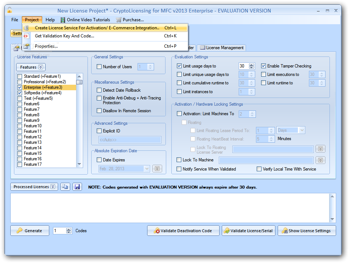This screenshot has height=263, width=349.
Task: Open the File menu
Action: 15,20
